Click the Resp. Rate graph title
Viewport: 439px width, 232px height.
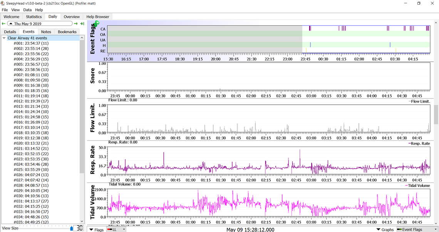click(x=92, y=160)
